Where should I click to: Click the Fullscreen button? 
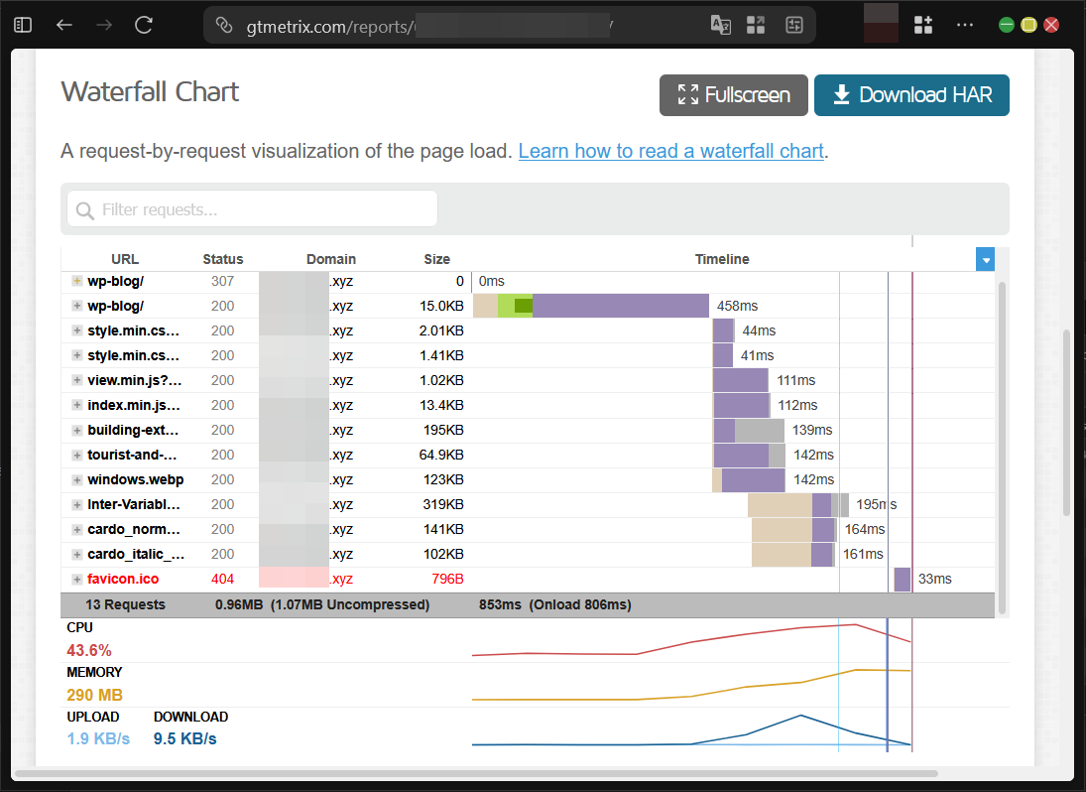pyautogui.click(x=734, y=95)
